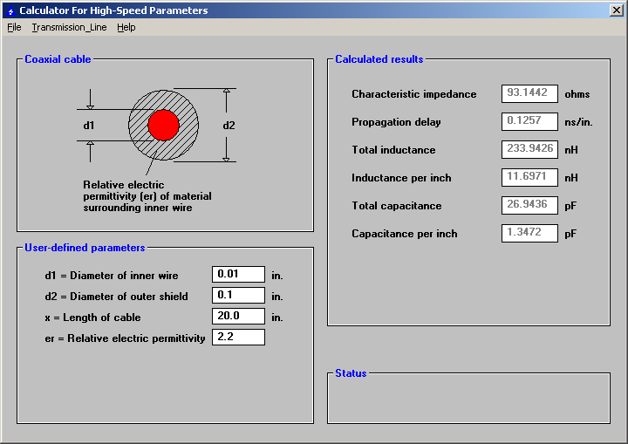The width and height of the screenshot is (628, 444).
Task: Click the relative electric permittivity field
Action: (x=238, y=338)
